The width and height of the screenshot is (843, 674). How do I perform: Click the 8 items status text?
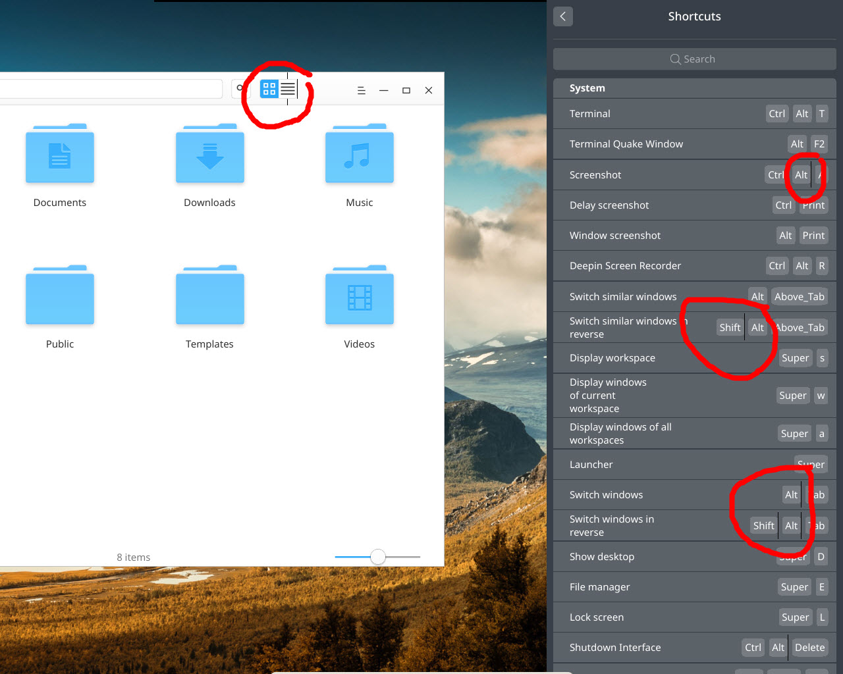(134, 557)
